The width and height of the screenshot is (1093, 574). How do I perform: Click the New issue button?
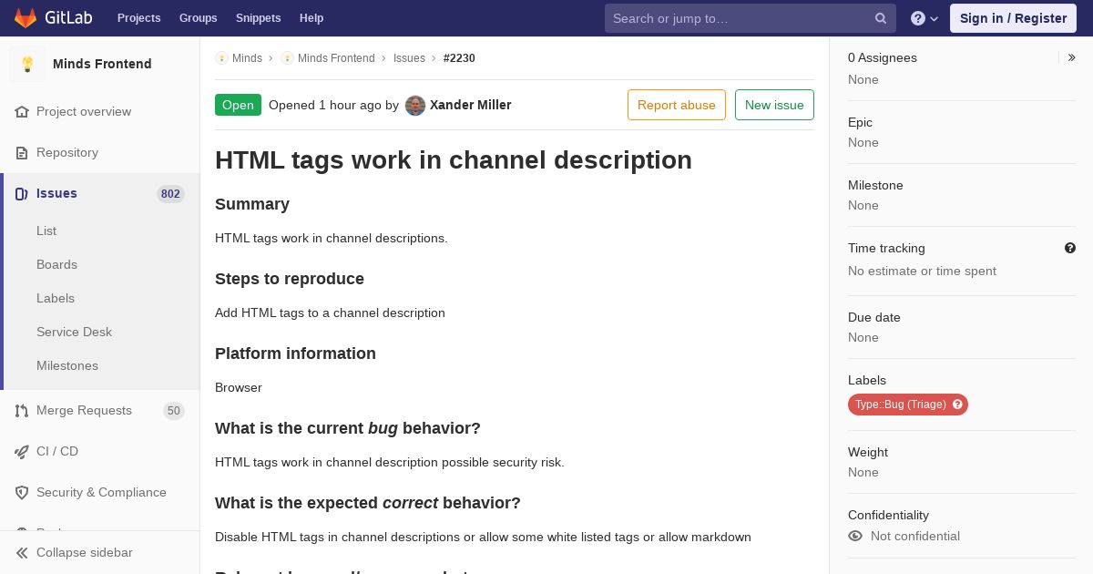(774, 105)
